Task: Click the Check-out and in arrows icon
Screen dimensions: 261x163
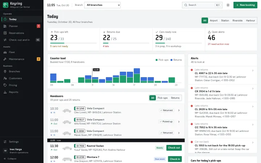Action: point(5,40)
